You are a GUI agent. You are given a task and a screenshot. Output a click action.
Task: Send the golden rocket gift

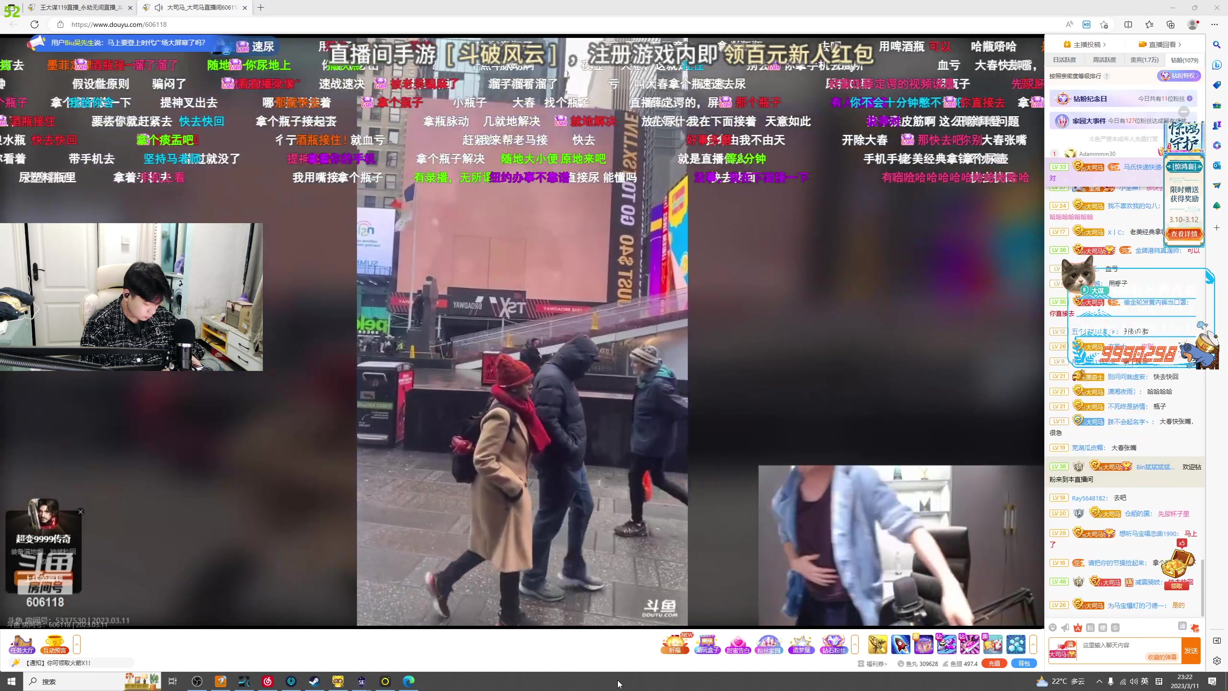pyautogui.click(x=877, y=644)
